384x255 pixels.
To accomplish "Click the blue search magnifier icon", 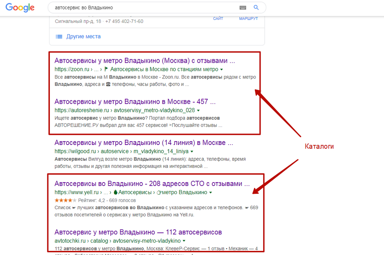I will click(x=256, y=8).
